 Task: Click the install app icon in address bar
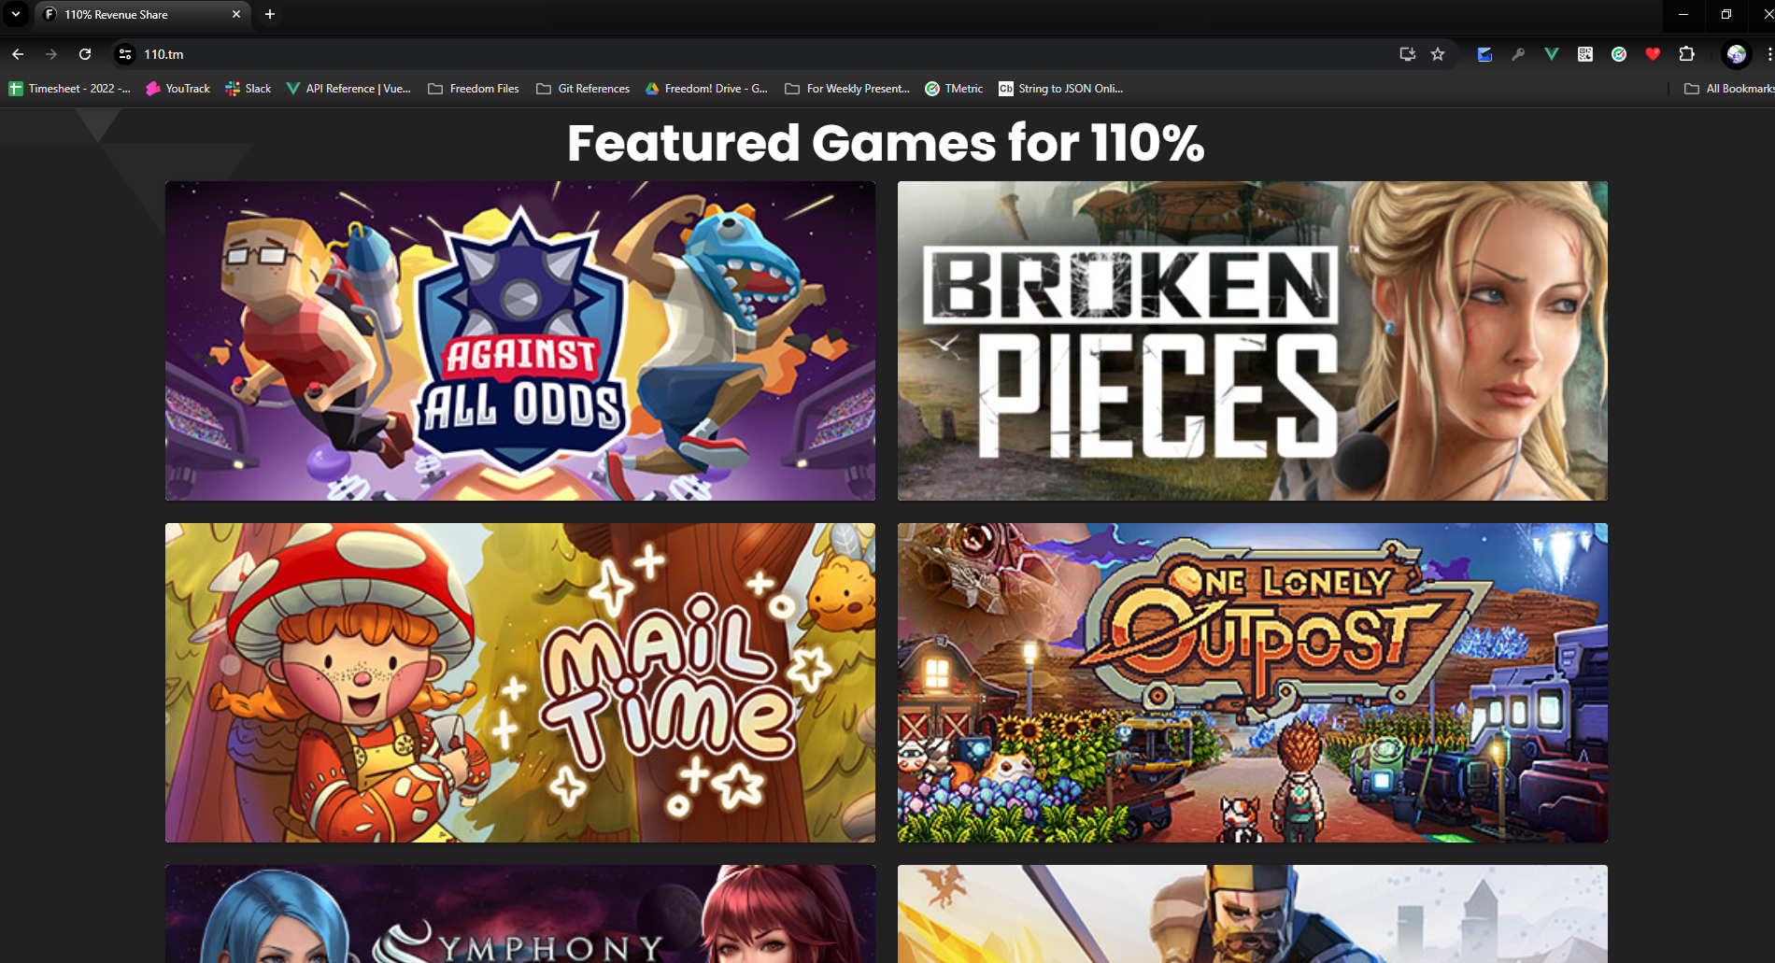(x=1408, y=54)
